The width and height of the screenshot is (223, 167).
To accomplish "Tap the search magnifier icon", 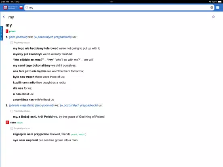I will [27, 8].
